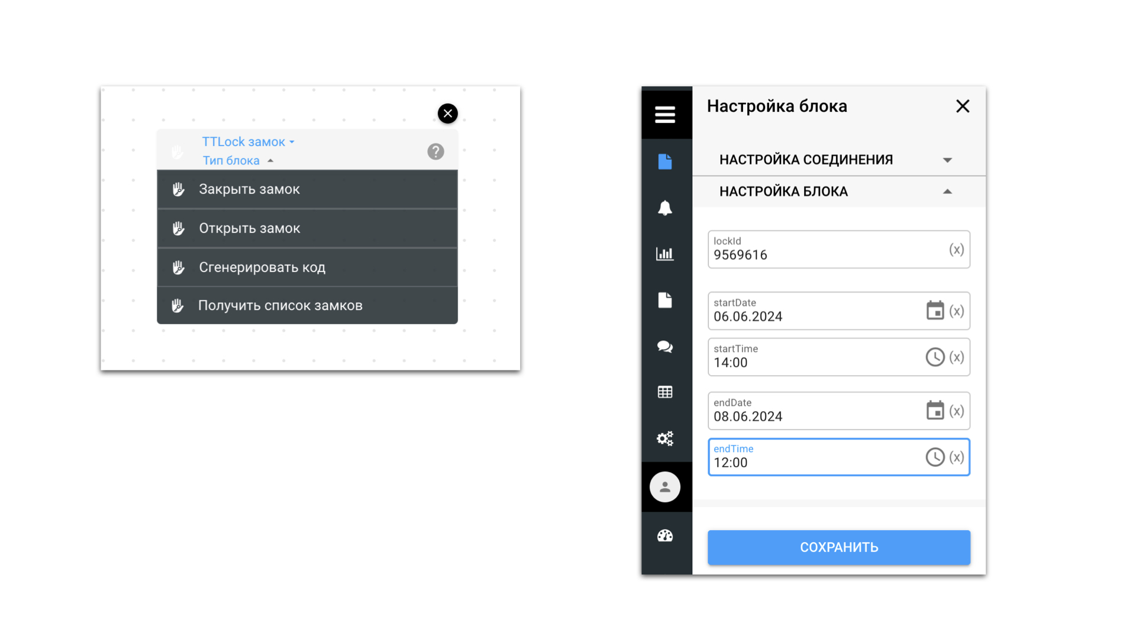
Task: Open the gears settings icon
Action: pyautogui.click(x=665, y=438)
